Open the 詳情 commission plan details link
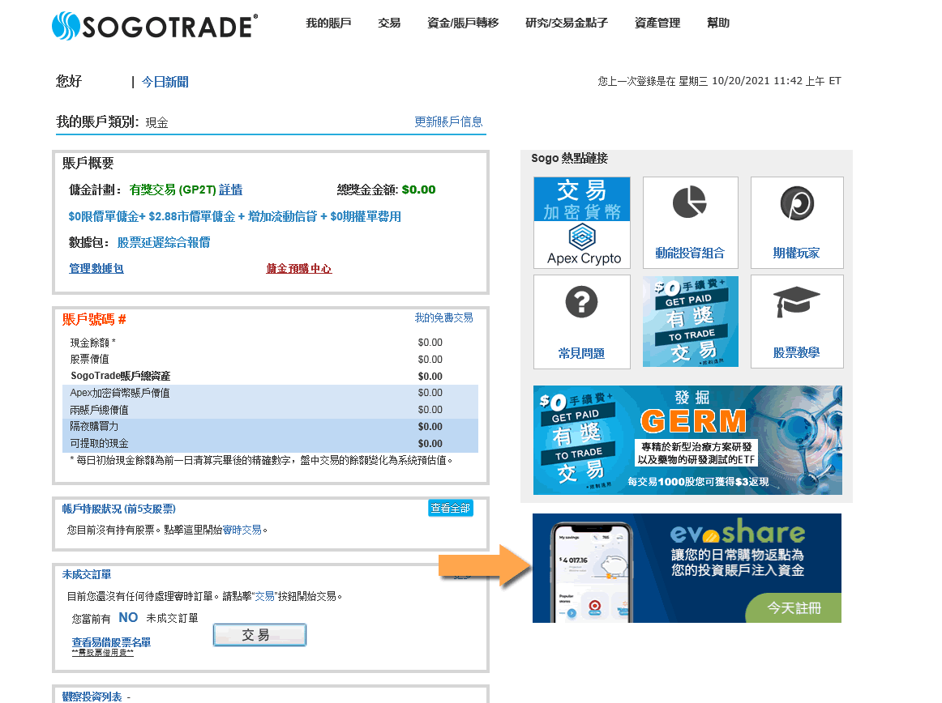942x703 pixels. click(x=231, y=190)
